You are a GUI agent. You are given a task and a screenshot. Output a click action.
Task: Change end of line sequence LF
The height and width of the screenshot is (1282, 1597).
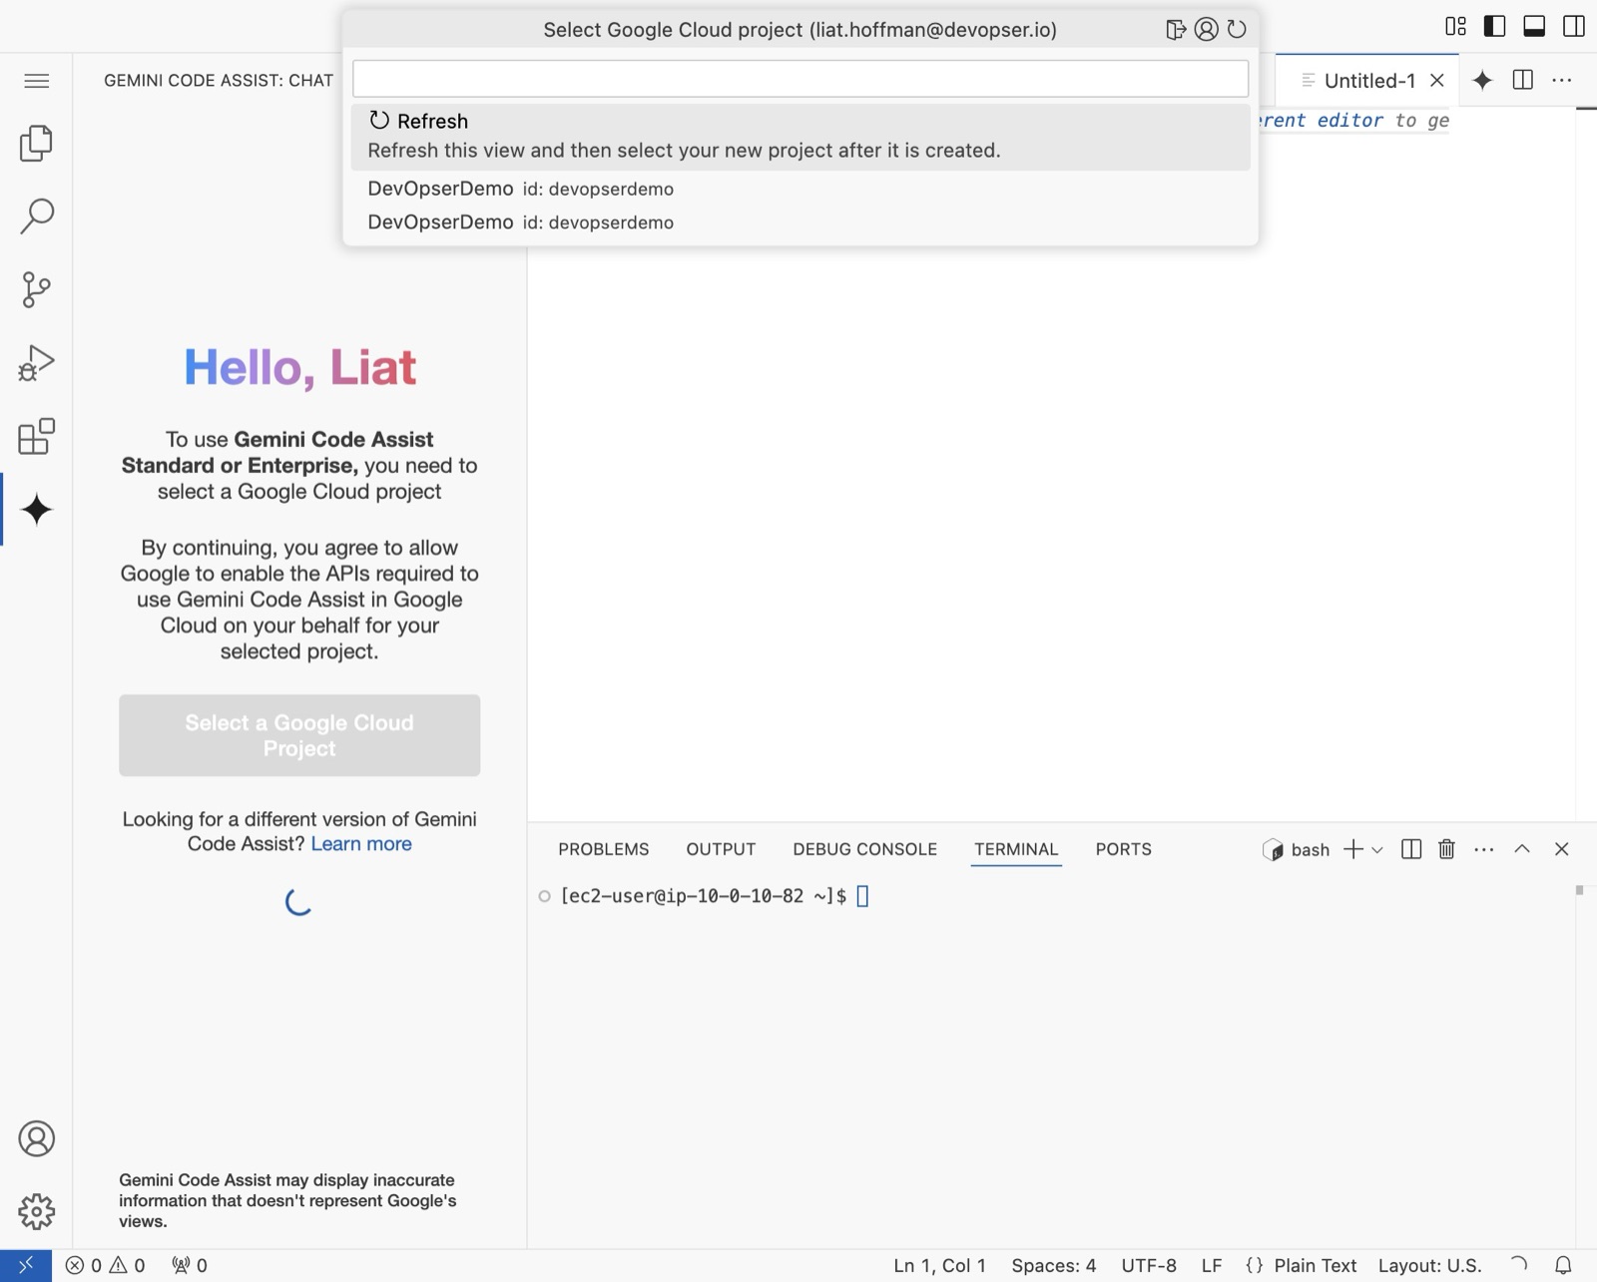(1212, 1265)
